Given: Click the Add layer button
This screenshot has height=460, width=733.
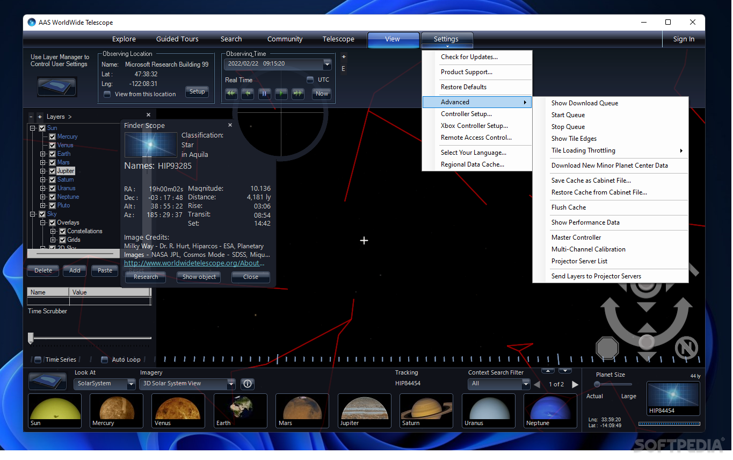Looking at the screenshot, I should pyautogui.click(x=75, y=271).
